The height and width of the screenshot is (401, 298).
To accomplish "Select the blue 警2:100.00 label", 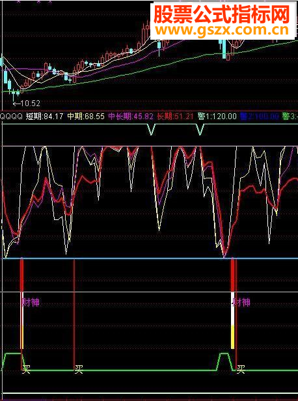I will point(260,117).
